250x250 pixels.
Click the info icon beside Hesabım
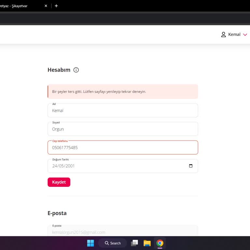tap(76, 70)
